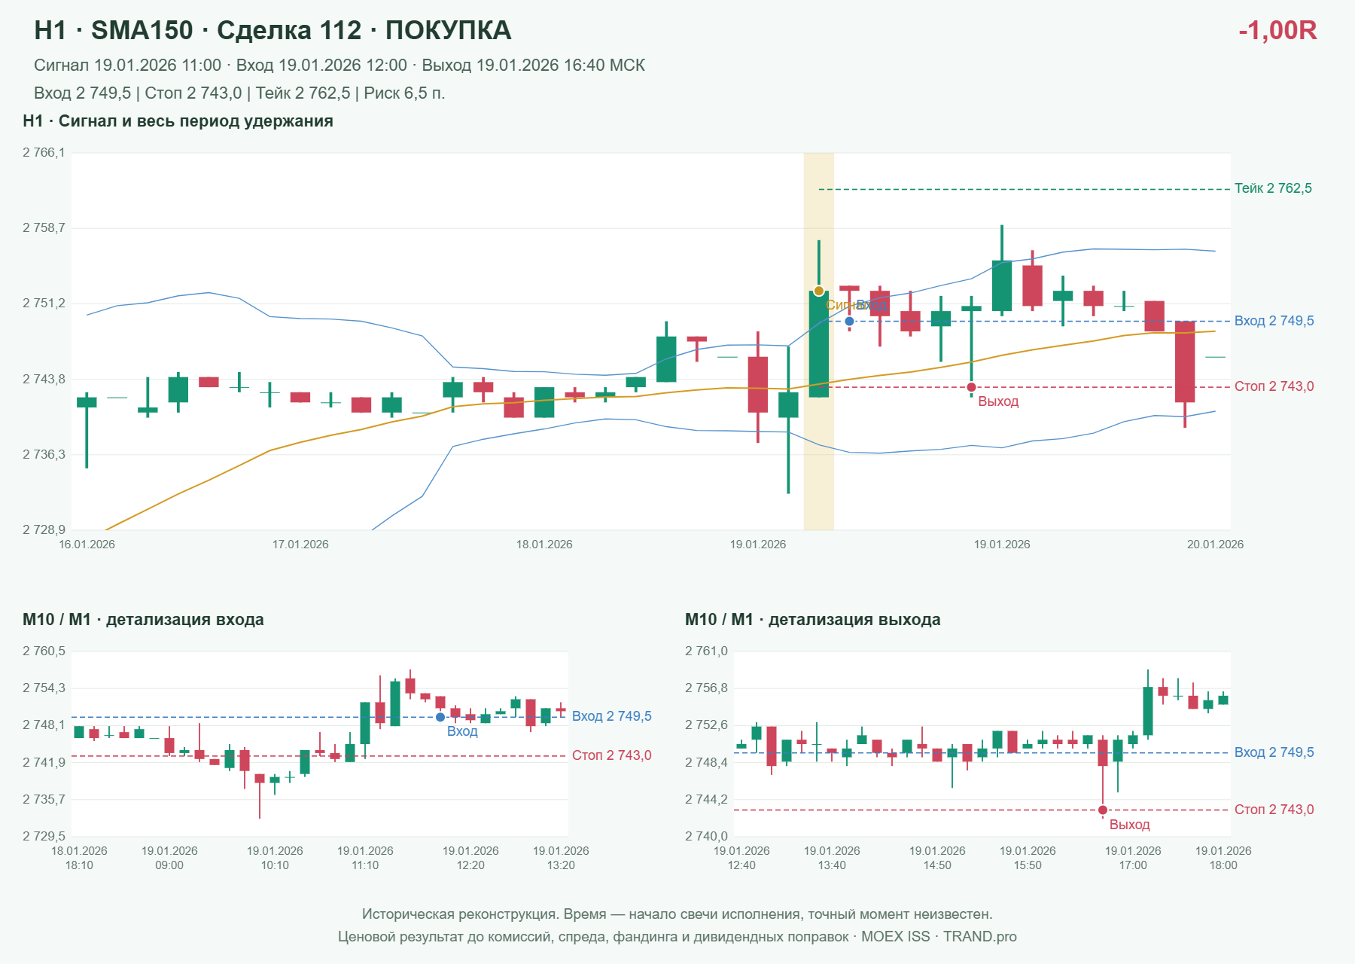Click the red exit dot on the H1 chart

(971, 387)
